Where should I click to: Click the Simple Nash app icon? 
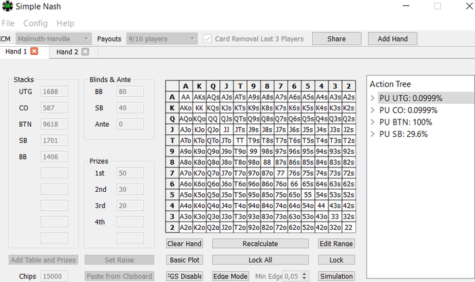coord(7,6)
